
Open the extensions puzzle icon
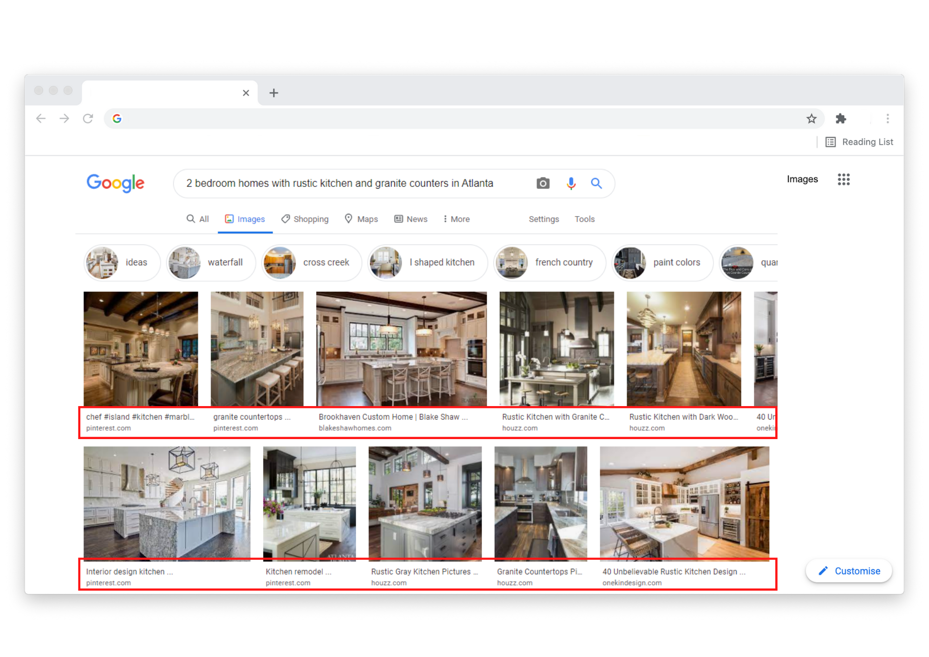click(x=841, y=118)
